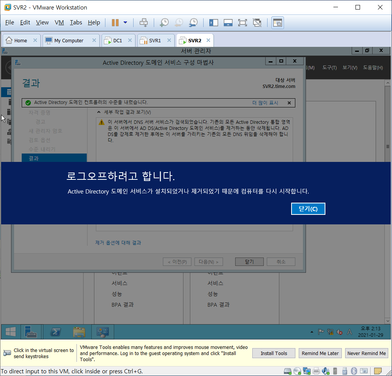This screenshot has width=392, height=376.
Task: Click the muted volume tray icon
Action: [339, 332]
